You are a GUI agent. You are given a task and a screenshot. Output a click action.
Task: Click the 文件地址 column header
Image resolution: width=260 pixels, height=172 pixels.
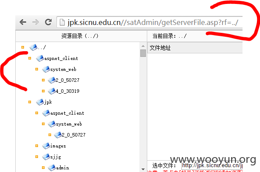195,48
